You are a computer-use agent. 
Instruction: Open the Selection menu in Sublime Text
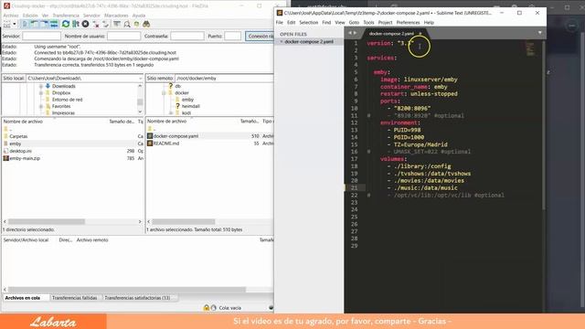(x=309, y=22)
